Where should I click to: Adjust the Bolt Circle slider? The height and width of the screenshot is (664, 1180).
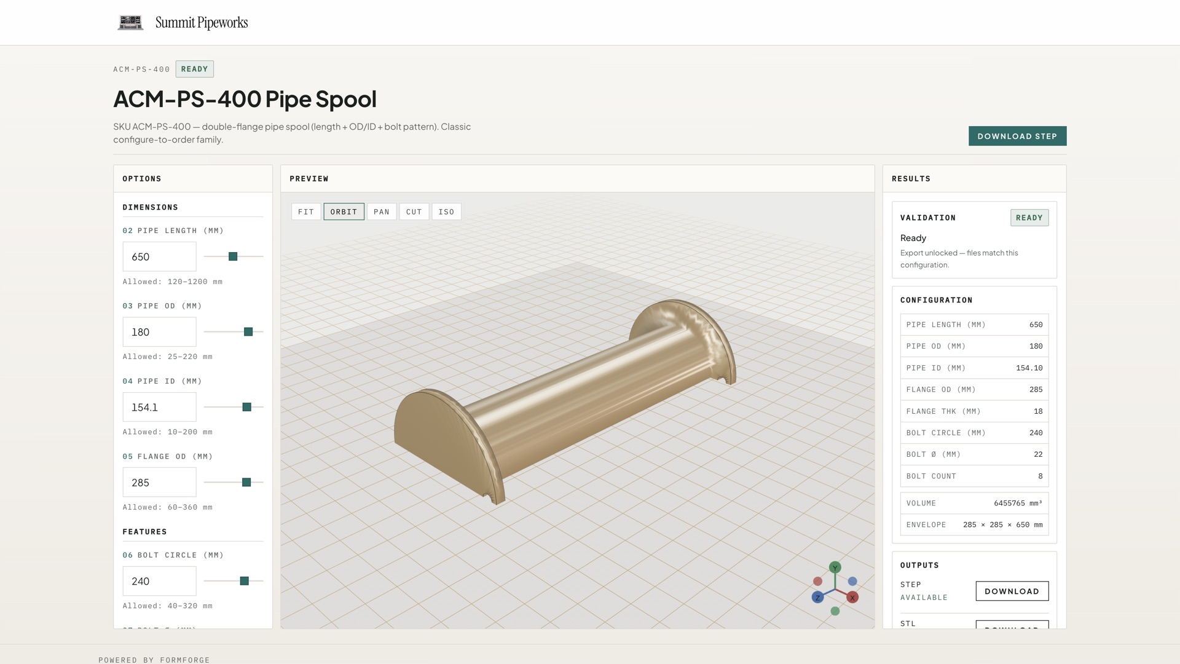coord(245,581)
